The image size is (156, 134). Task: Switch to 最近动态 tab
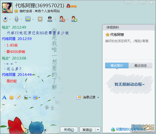pos(141,65)
